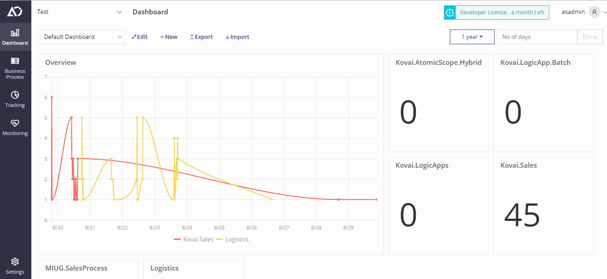
Task: Click the Overview widget title
Action: point(60,63)
